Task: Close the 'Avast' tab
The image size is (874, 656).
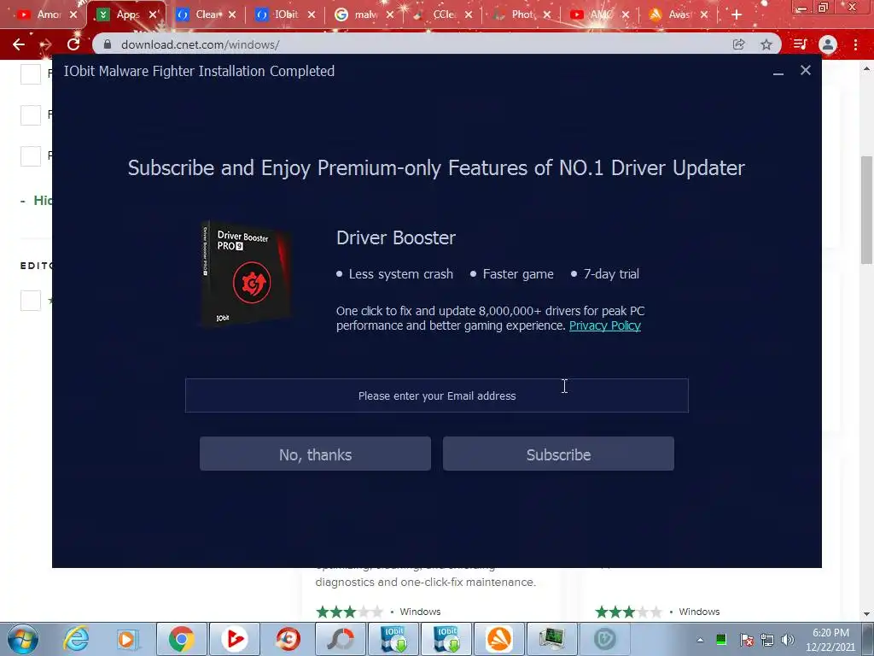Action: 704,15
